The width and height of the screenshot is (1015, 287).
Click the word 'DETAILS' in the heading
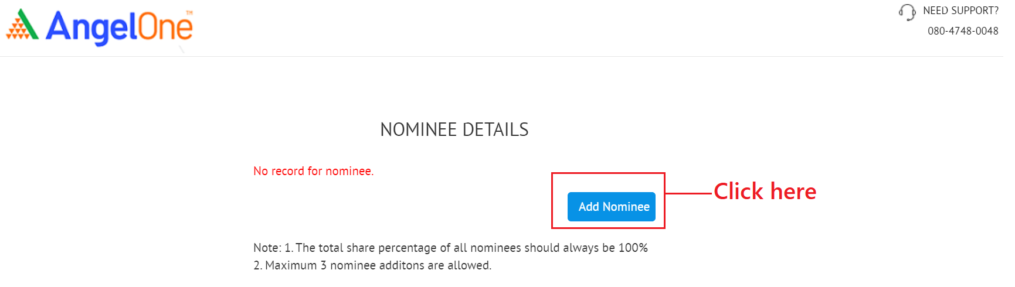(495, 129)
